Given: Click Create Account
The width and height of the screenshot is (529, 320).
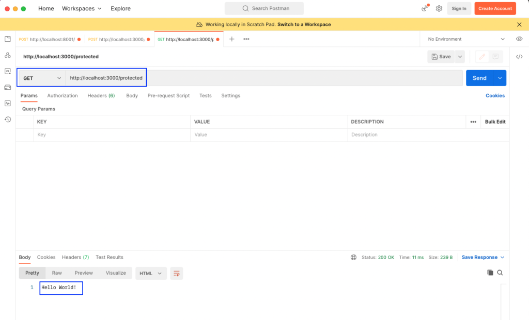Looking at the screenshot, I should tap(495, 8).
